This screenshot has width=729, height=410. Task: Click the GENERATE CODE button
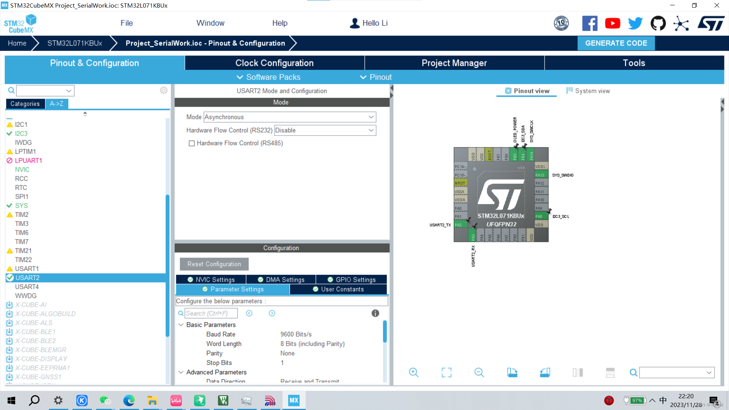pos(616,43)
